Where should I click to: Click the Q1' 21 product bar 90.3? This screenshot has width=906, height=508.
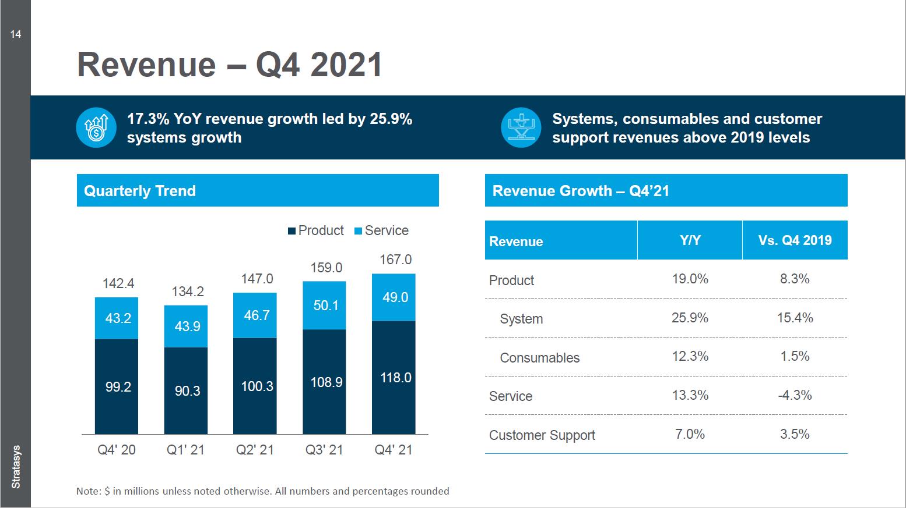click(186, 390)
